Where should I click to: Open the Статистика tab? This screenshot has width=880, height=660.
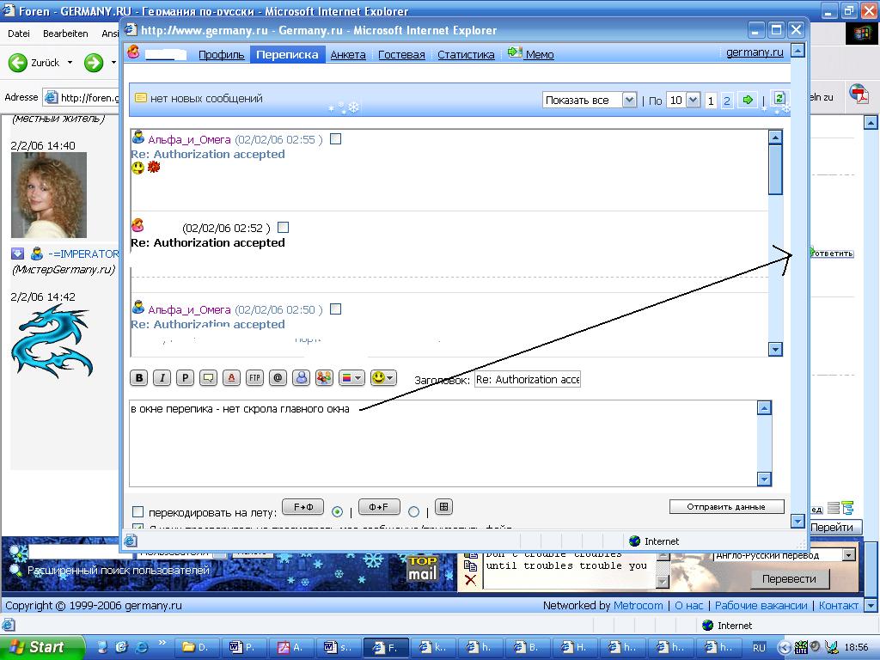[x=466, y=54]
